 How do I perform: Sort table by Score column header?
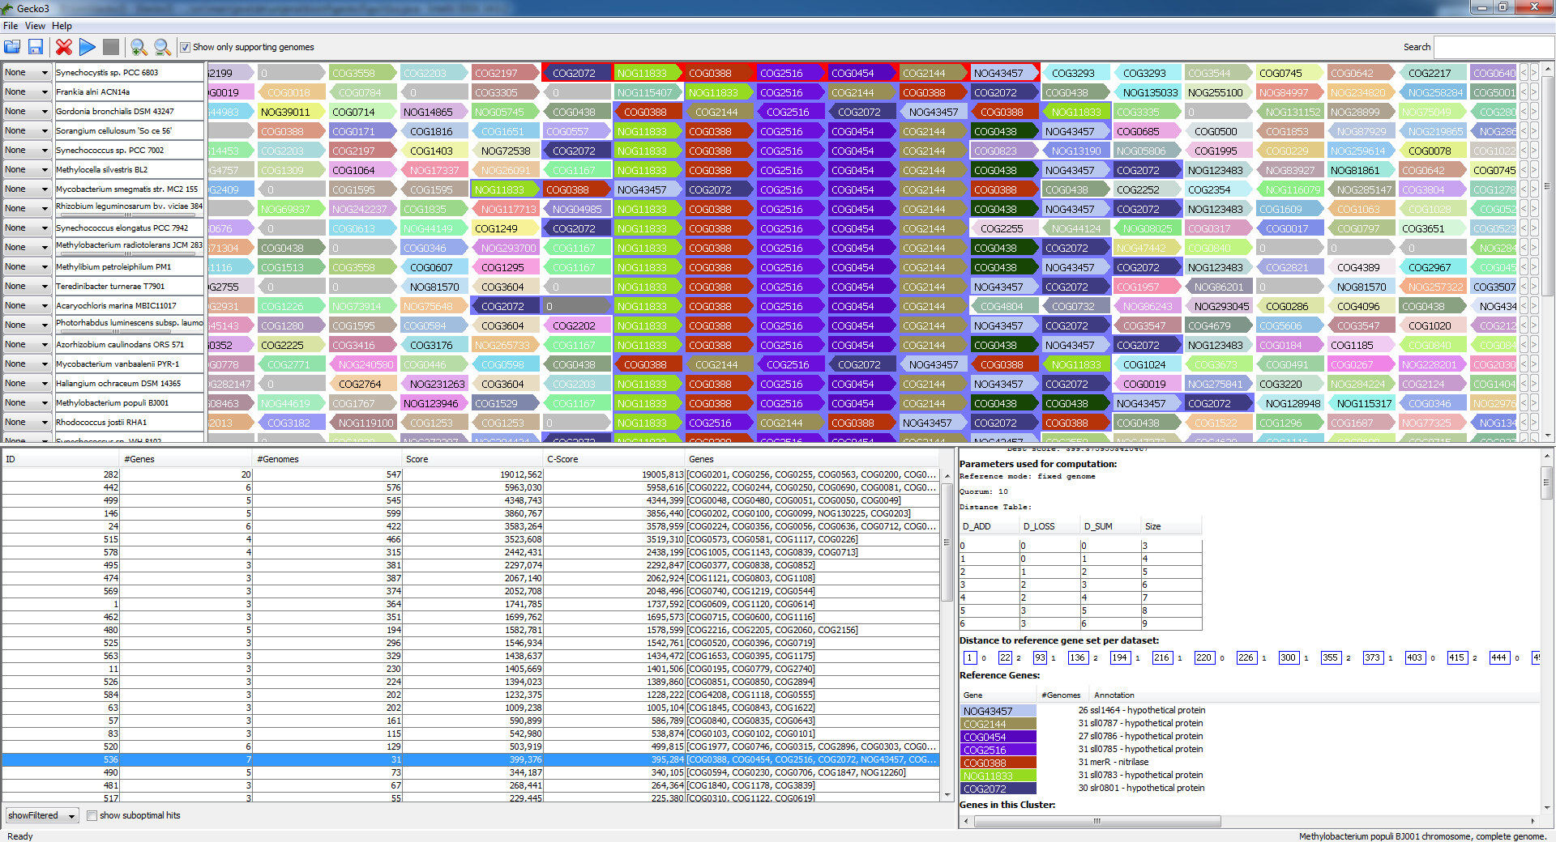[x=473, y=459]
